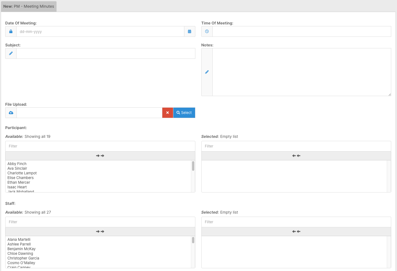
Task: Click the available Staff filter box
Action: [x=100, y=222]
